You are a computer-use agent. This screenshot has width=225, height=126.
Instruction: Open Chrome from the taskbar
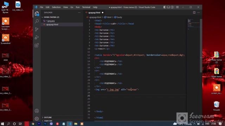click(x=33, y=124)
